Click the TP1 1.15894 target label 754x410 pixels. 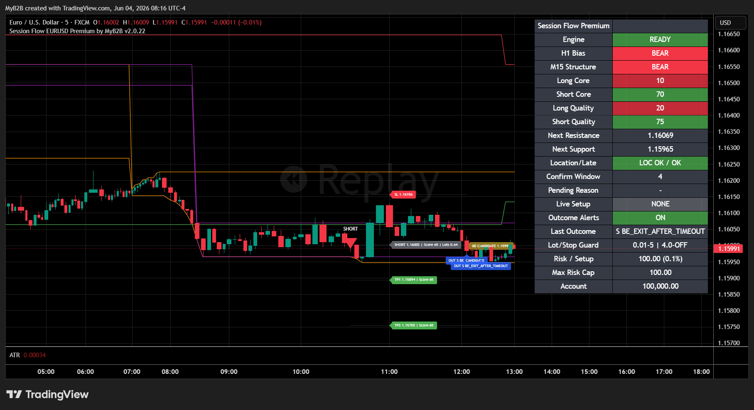413,280
